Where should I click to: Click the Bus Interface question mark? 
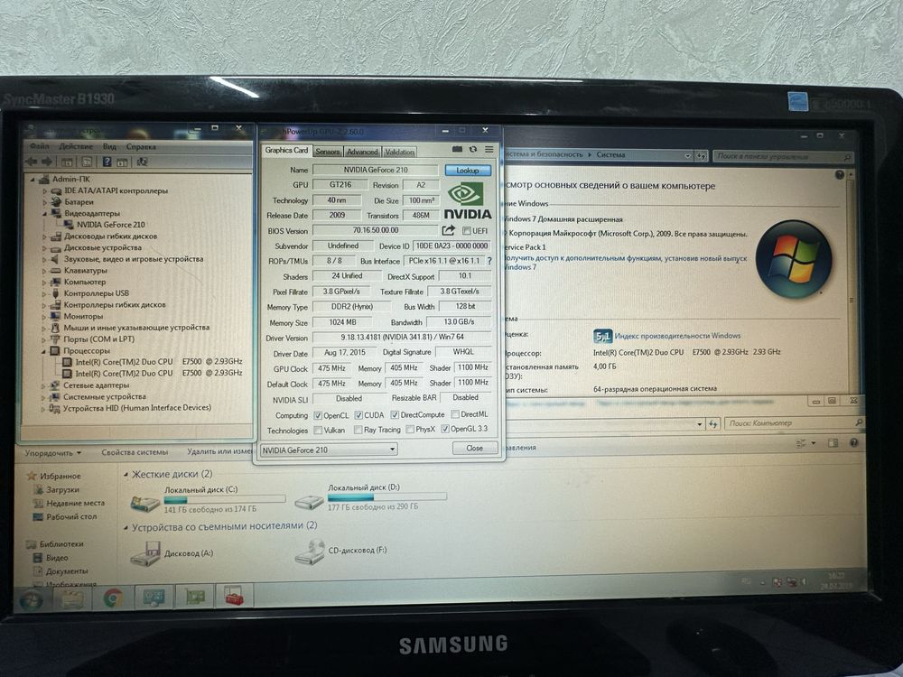489,261
